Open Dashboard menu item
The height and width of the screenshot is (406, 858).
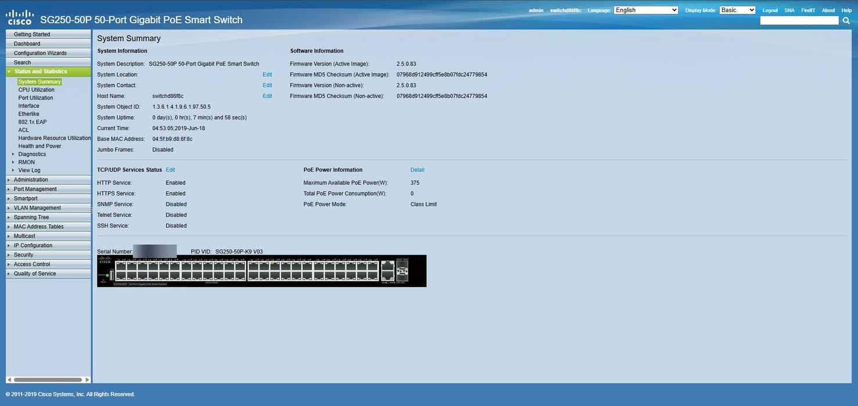click(48, 43)
